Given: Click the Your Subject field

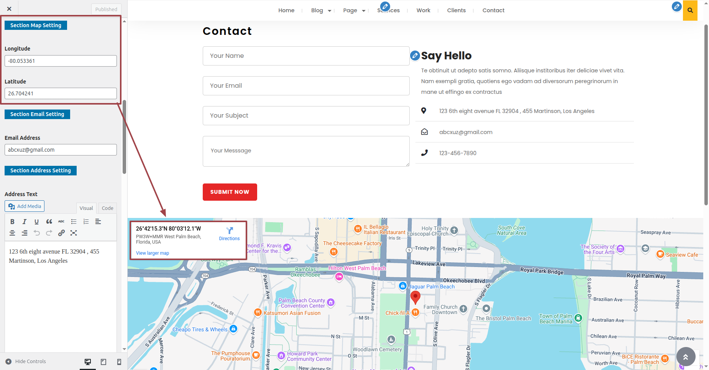Looking at the screenshot, I should (x=306, y=116).
